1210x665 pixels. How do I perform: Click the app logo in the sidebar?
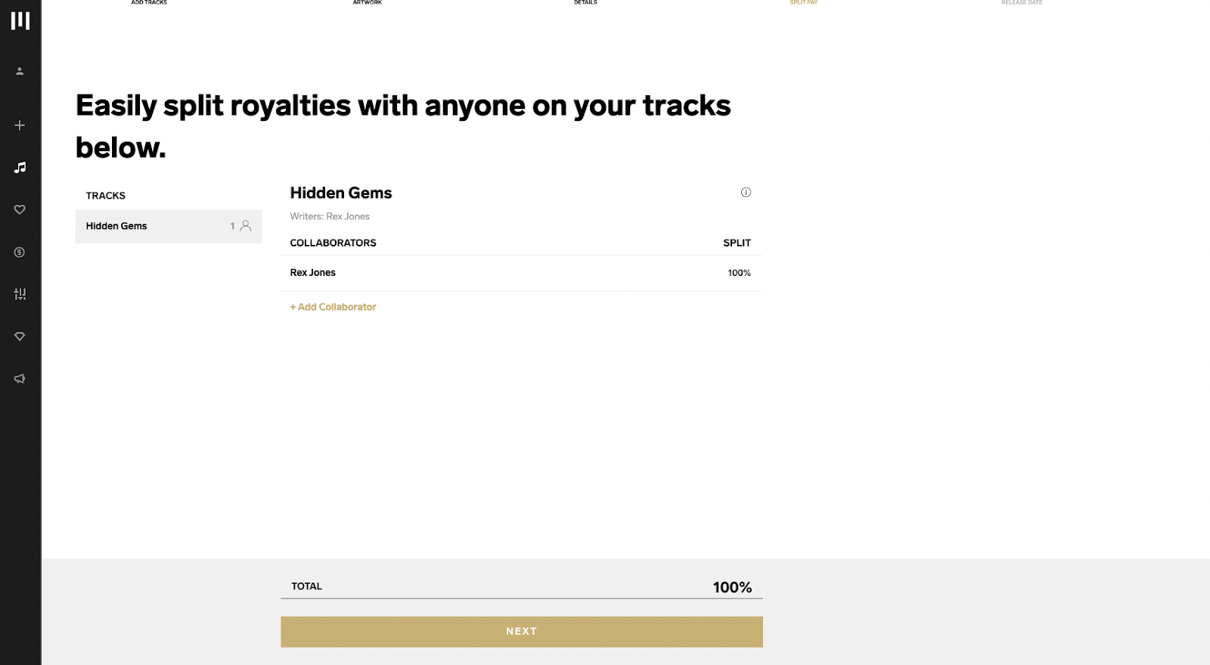click(x=20, y=21)
